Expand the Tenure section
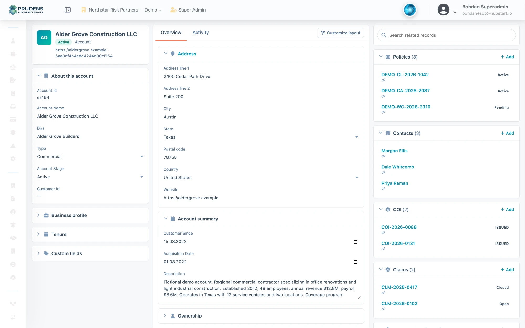Image resolution: width=525 pixels, height=328 pixels. click(90, 234)
